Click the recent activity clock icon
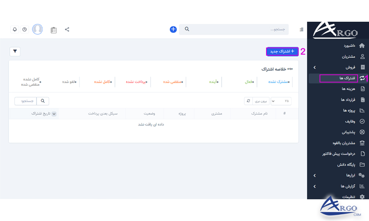Viewport: 369px width, 221px height. (24, 29)
